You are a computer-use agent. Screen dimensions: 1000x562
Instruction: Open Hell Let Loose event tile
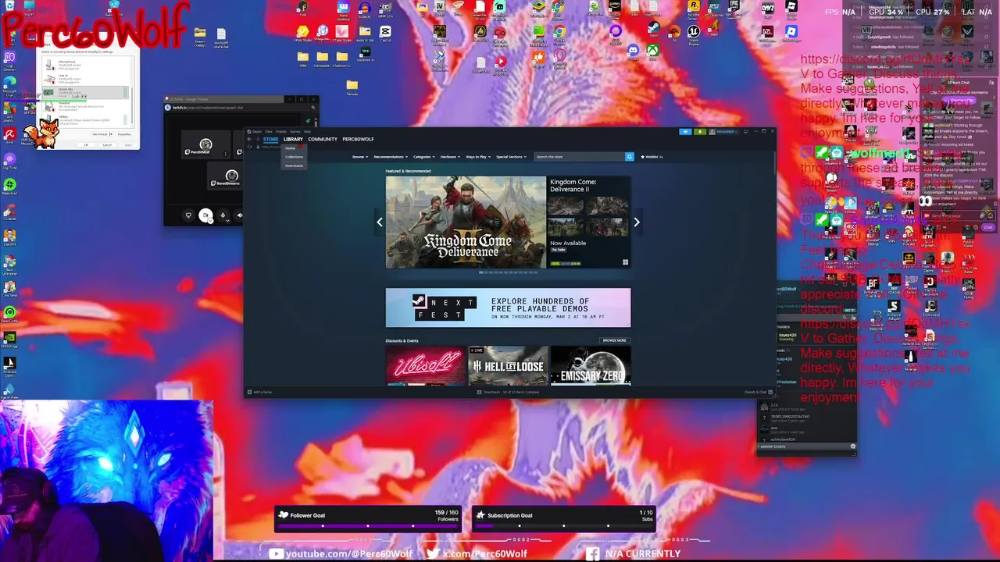(x=508, y=366)
